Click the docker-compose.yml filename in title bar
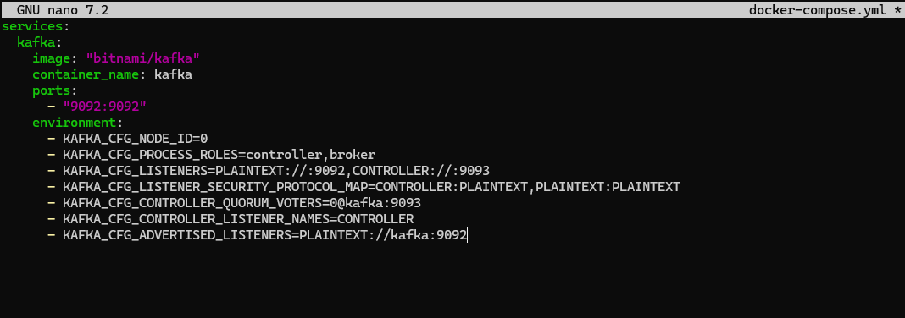 (x=818, y=10)
